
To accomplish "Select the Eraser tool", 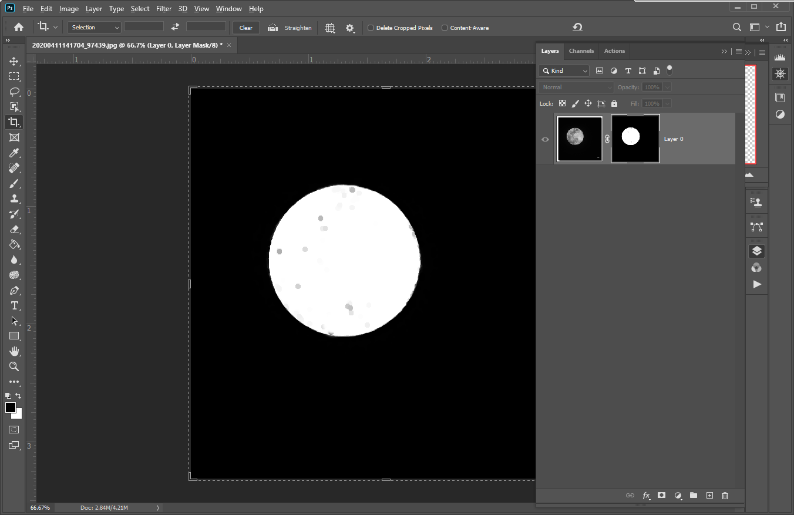I will coord(14,229).
